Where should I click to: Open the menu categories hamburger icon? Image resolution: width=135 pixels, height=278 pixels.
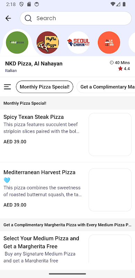pos(7,87)
